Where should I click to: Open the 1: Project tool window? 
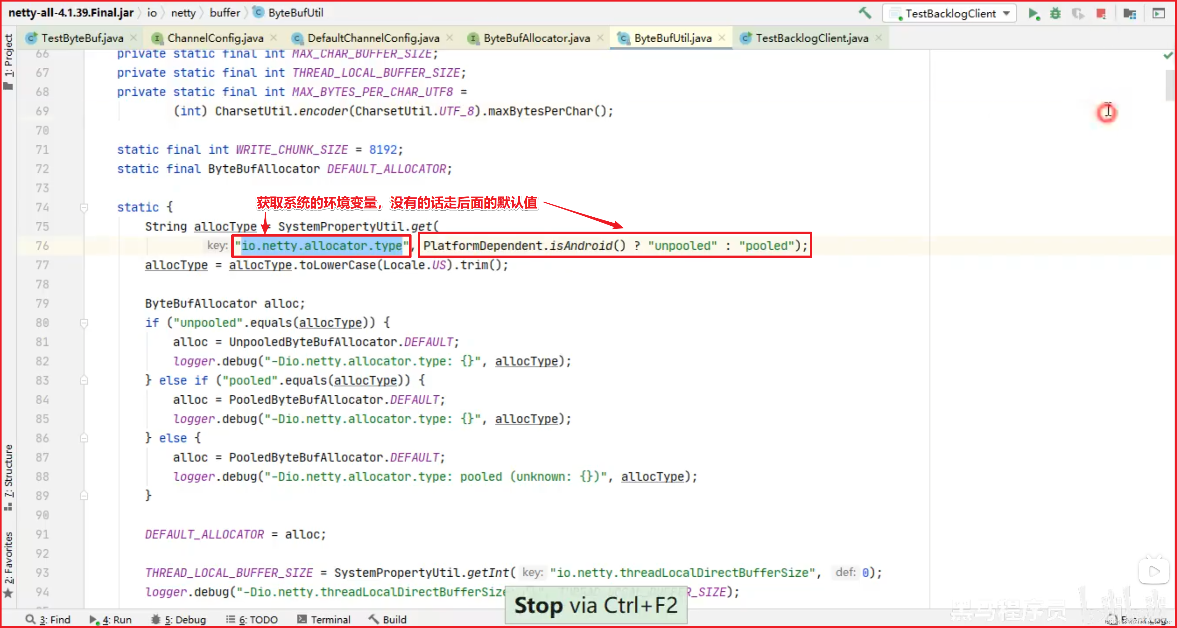[9, 62]
